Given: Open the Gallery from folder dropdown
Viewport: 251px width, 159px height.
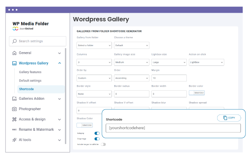Looking at the screenshot, I should pyautogui.click(x=94, y=45).
